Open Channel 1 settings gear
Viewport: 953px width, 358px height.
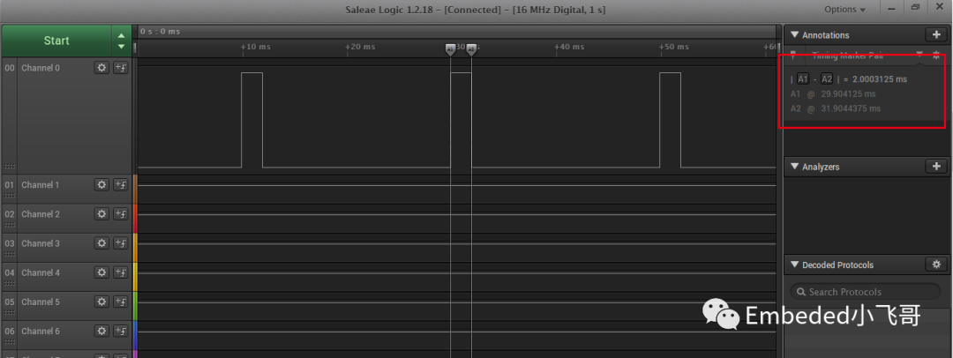[101, 185]
